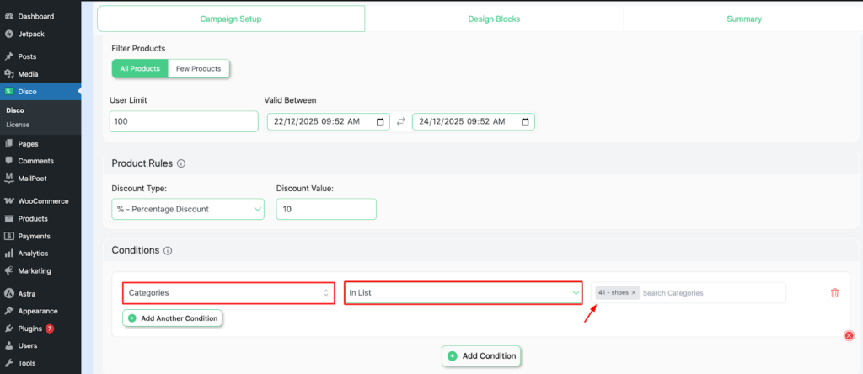Viewport: 863px width, 374px height.
Task: Open calendar picker for end date
Action: point(525,121)
